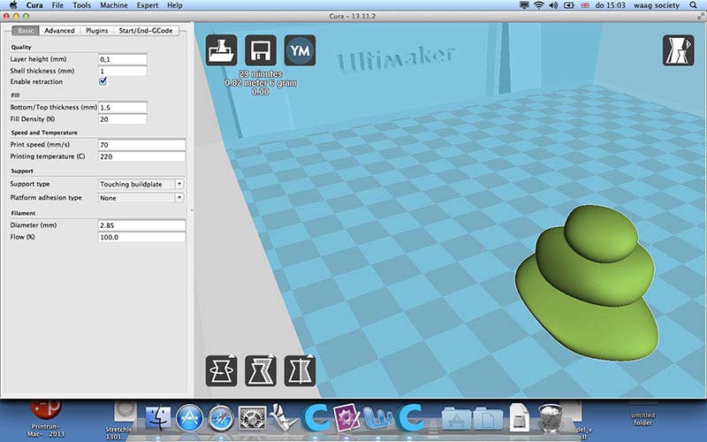Screen dimensions: 707x442
Task: Open the Tools menu
Action: coord(81,5)
